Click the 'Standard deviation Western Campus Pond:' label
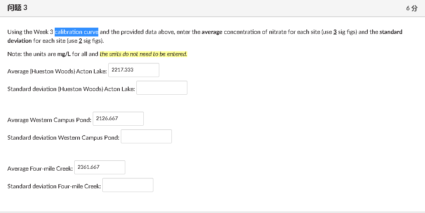The width and height of the screenshot is (425, 213). [64, 138]
